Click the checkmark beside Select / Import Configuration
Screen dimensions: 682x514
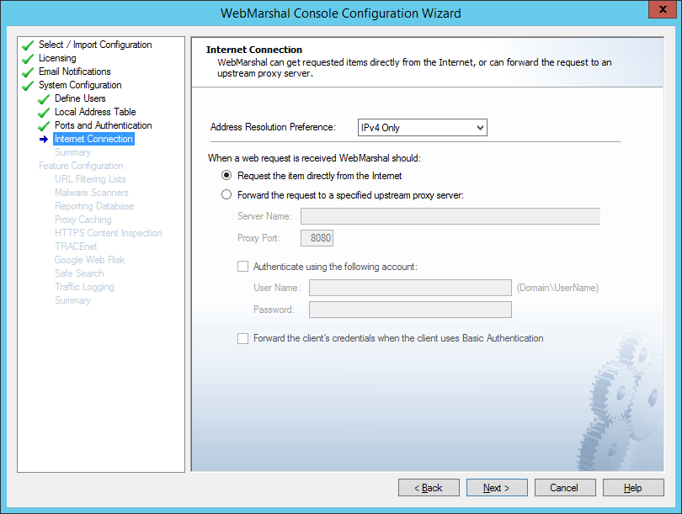tap(28, 45)
